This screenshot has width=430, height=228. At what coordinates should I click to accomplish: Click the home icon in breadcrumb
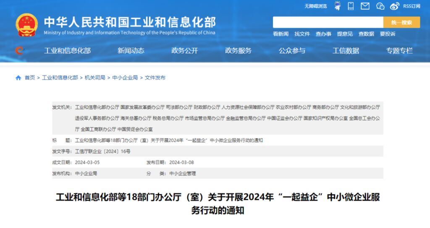[x=18, y=78]
